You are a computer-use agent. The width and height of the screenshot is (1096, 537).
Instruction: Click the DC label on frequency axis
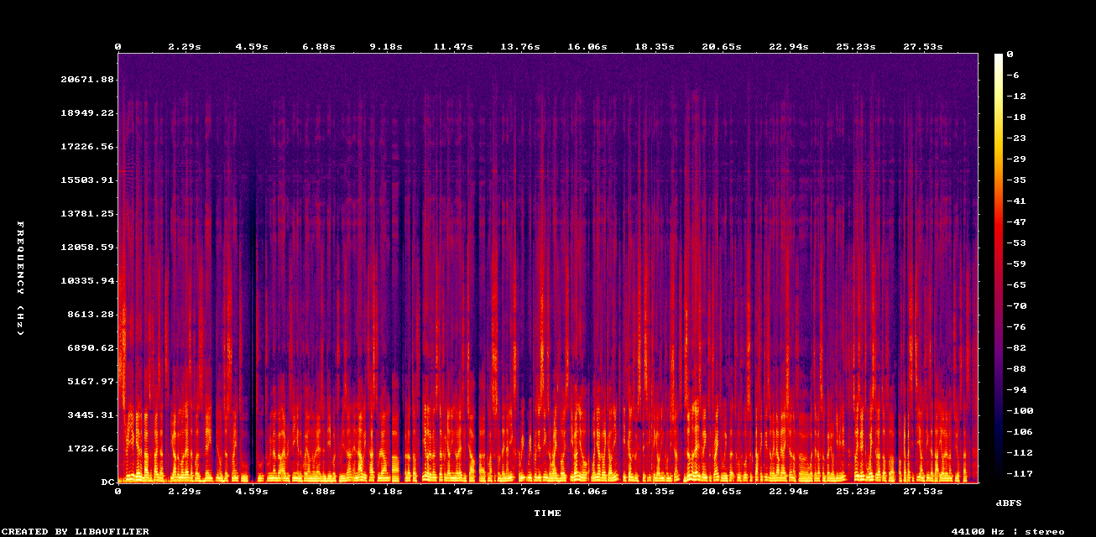(107, 482)
